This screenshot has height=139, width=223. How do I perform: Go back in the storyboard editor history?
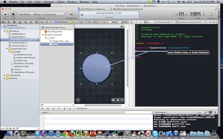(x=47, y=22)
